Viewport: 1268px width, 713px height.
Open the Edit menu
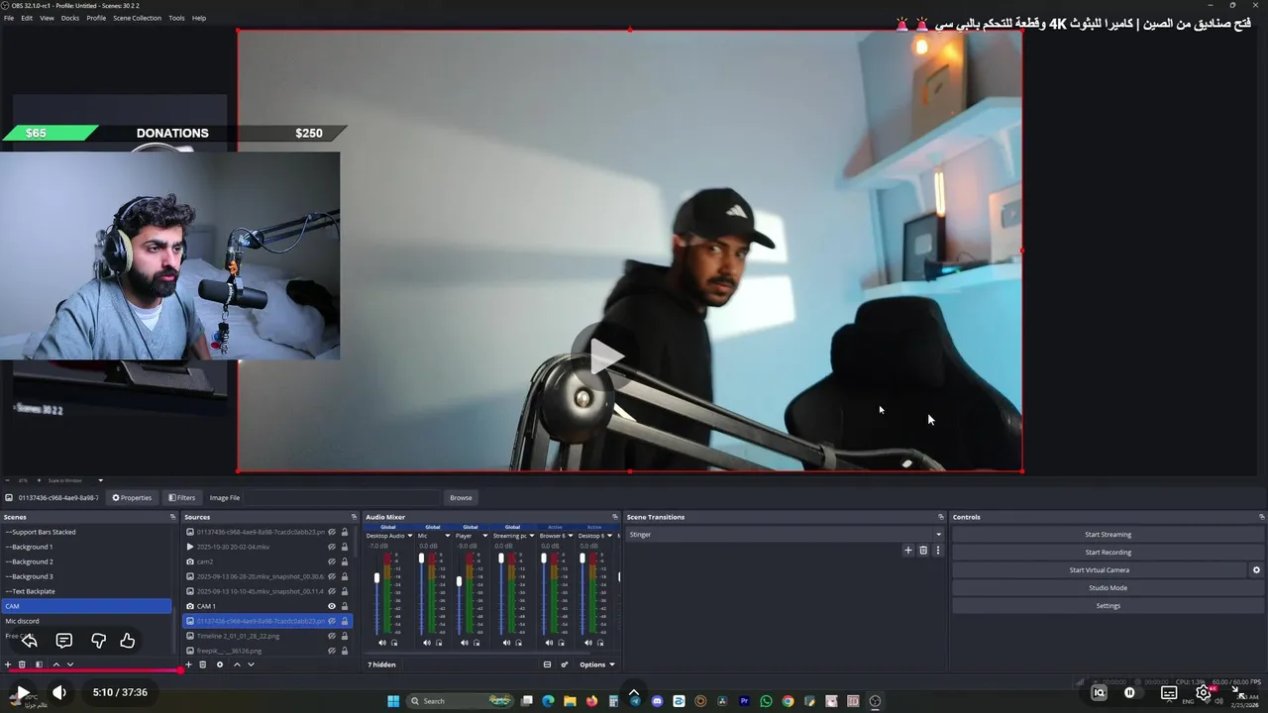(x=27, y=18)
